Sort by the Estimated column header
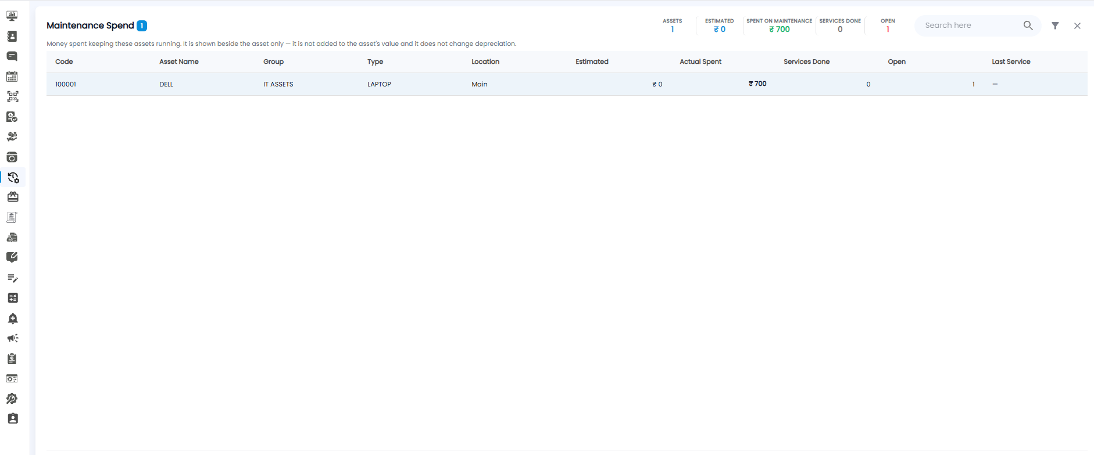 (592, 62)
